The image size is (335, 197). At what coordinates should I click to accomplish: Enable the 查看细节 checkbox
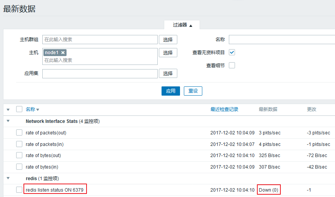point(232,65)
